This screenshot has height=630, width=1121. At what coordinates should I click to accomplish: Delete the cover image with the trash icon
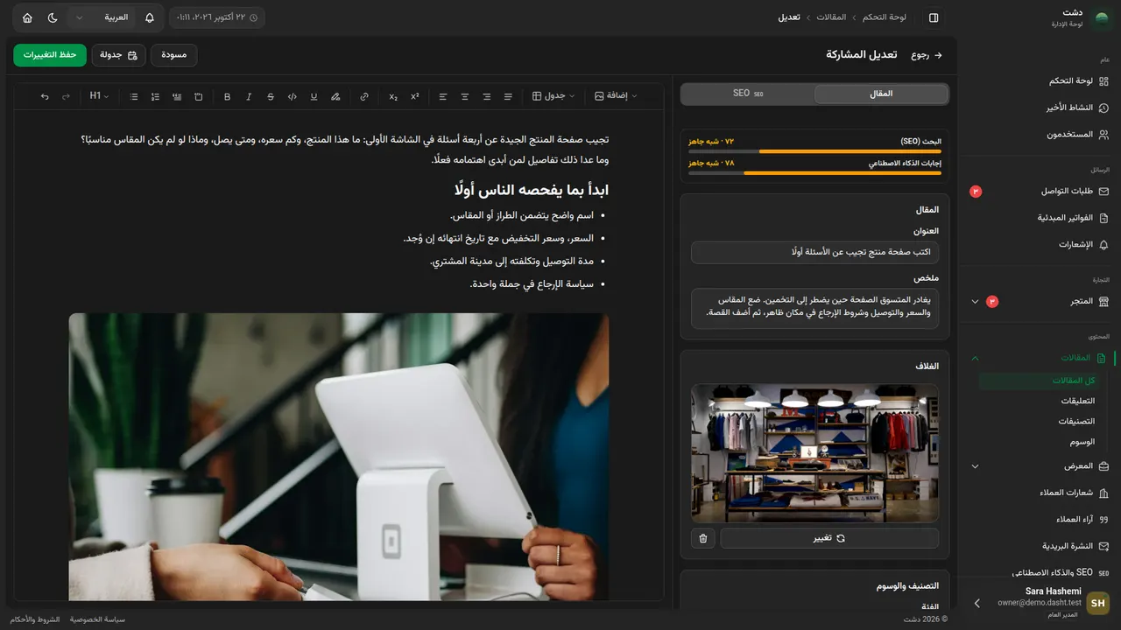(703, 538)
